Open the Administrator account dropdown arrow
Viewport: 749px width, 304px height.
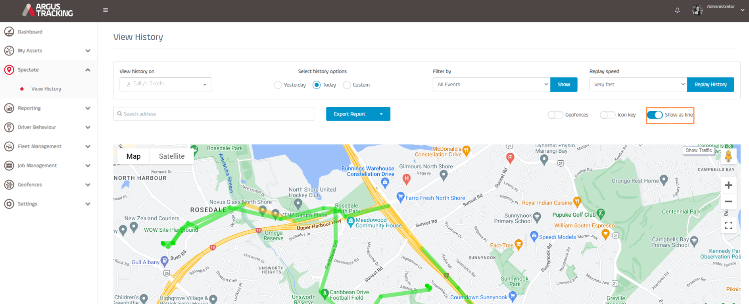742,10
